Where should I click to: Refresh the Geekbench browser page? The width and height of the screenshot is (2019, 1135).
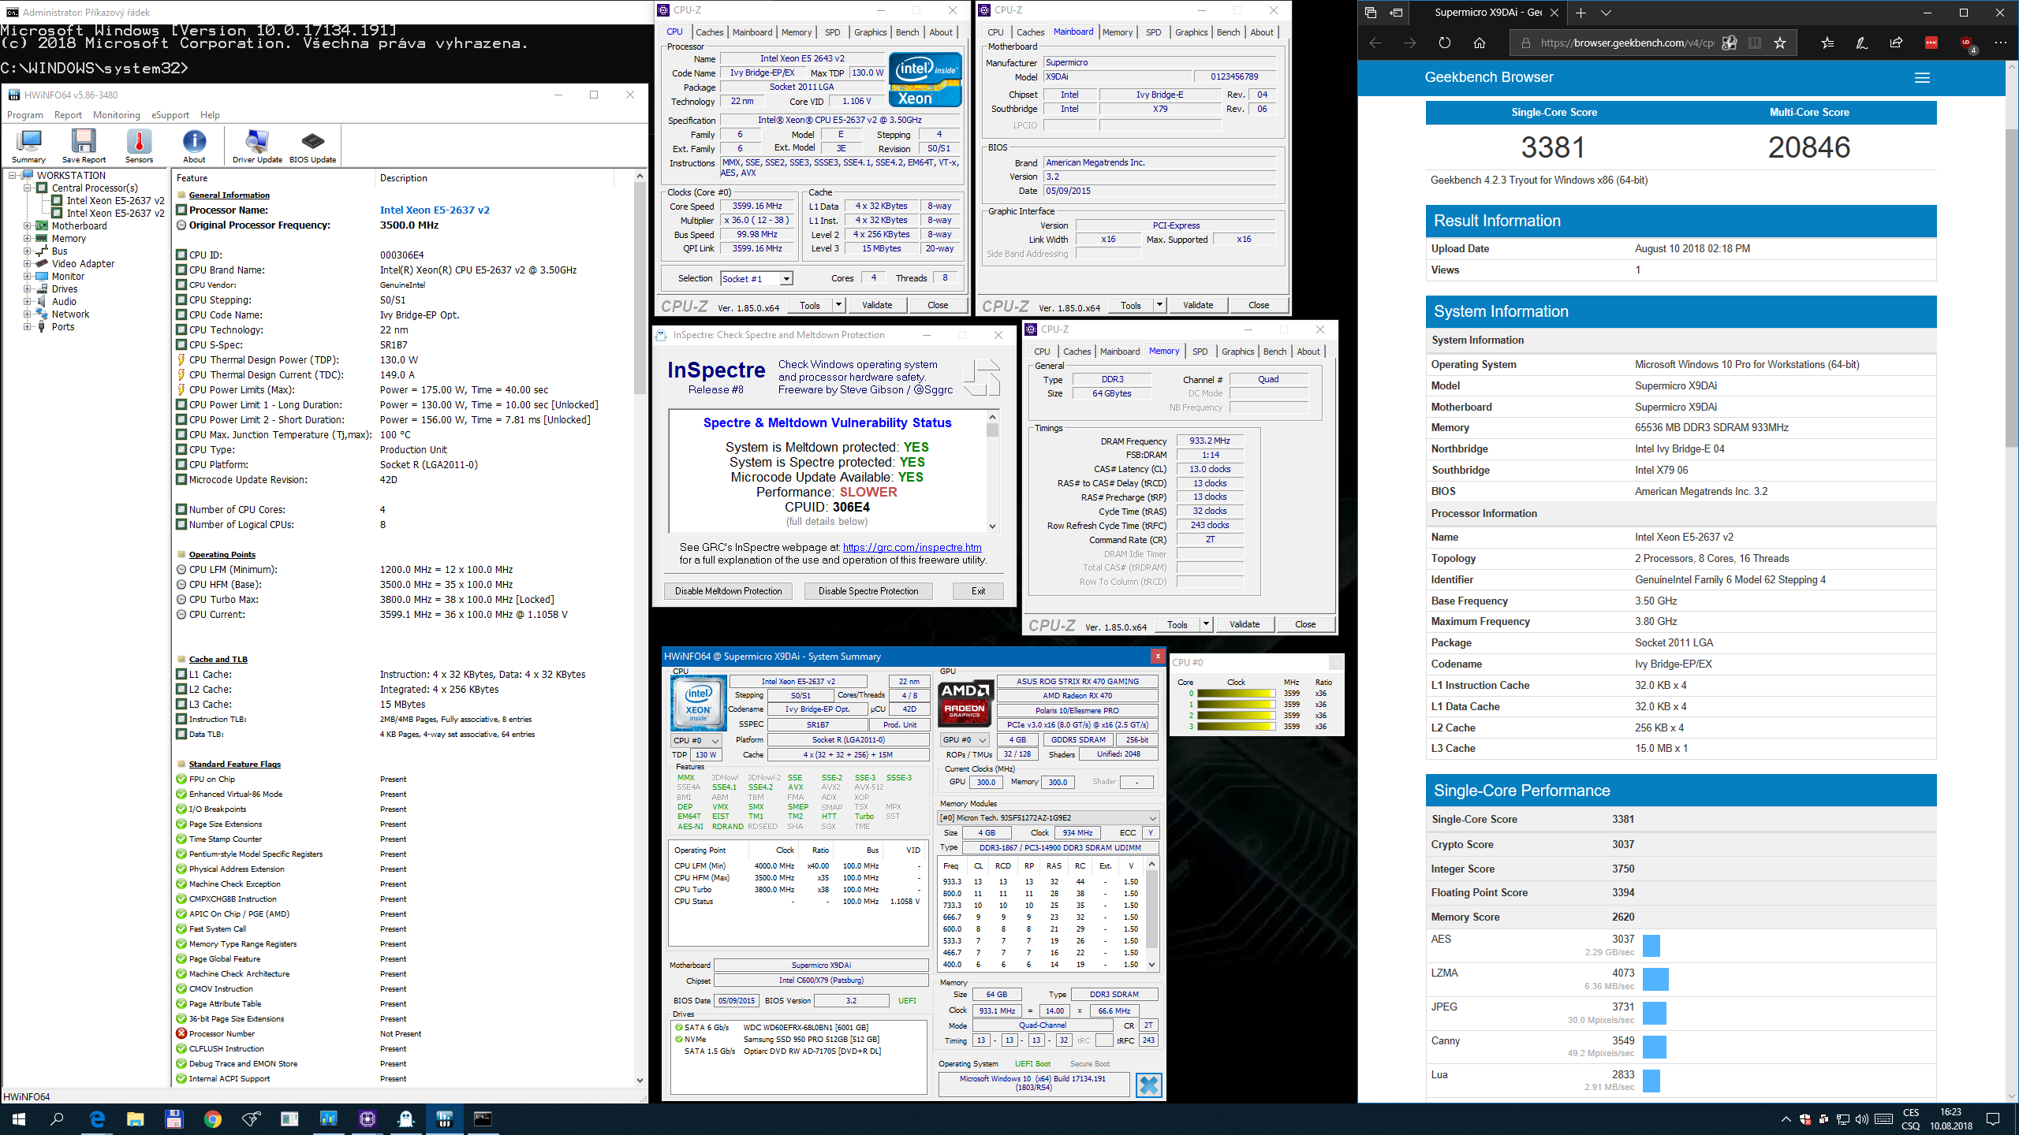(x=1444, y=43)
